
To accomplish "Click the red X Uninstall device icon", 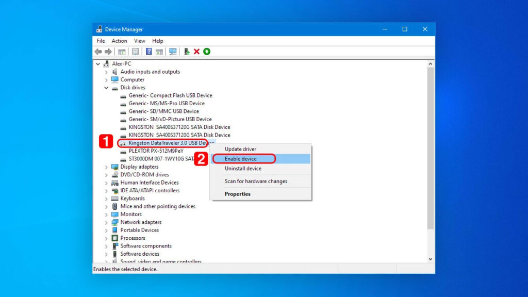I will point(196,51).
